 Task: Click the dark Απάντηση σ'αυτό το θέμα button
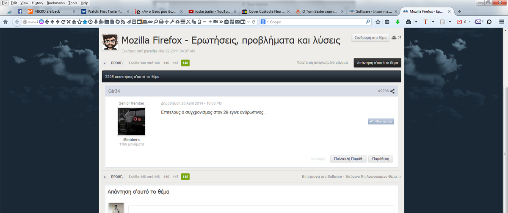pyautogui.click(x=378, y=63)
